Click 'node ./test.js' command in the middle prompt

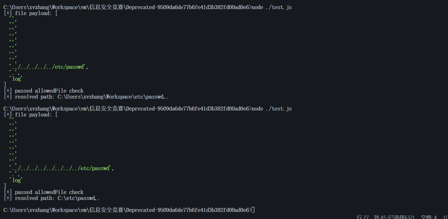pos(271,109)
